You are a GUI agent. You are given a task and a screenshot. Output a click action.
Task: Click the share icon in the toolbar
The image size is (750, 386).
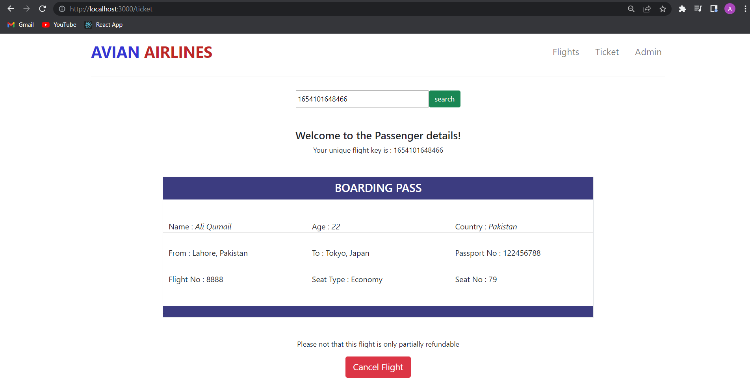[647, 9]
